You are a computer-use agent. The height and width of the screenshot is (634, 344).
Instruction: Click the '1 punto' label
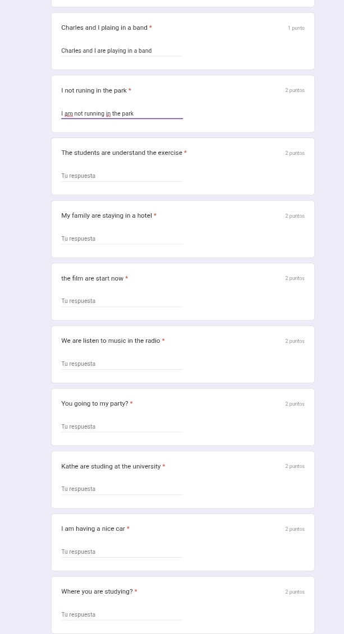click(296, 28)
